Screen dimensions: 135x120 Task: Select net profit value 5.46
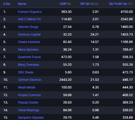(95, 117)
